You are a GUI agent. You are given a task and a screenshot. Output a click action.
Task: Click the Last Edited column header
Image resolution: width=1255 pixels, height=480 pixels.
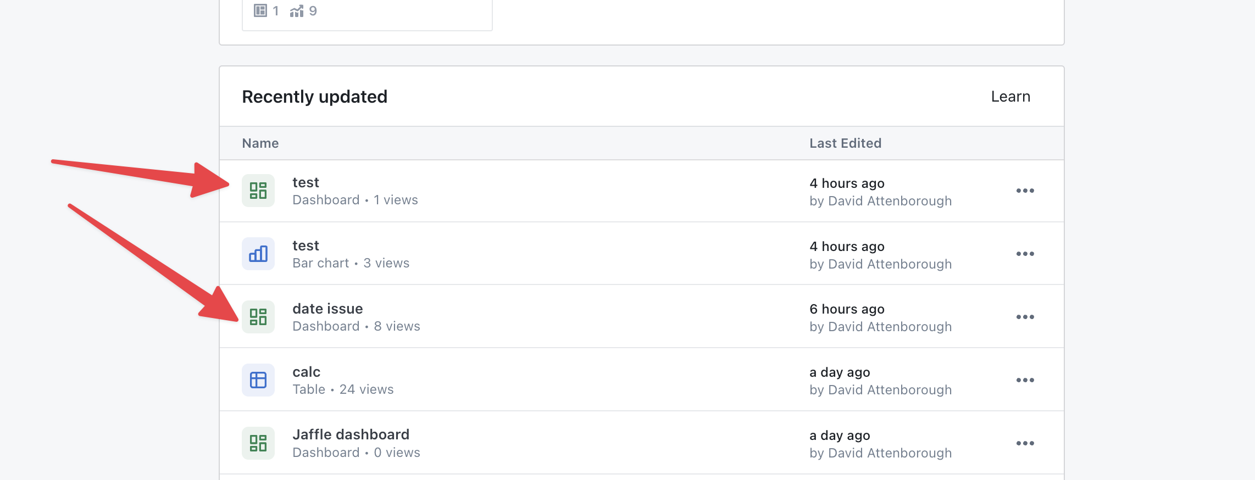coord(845,143)
